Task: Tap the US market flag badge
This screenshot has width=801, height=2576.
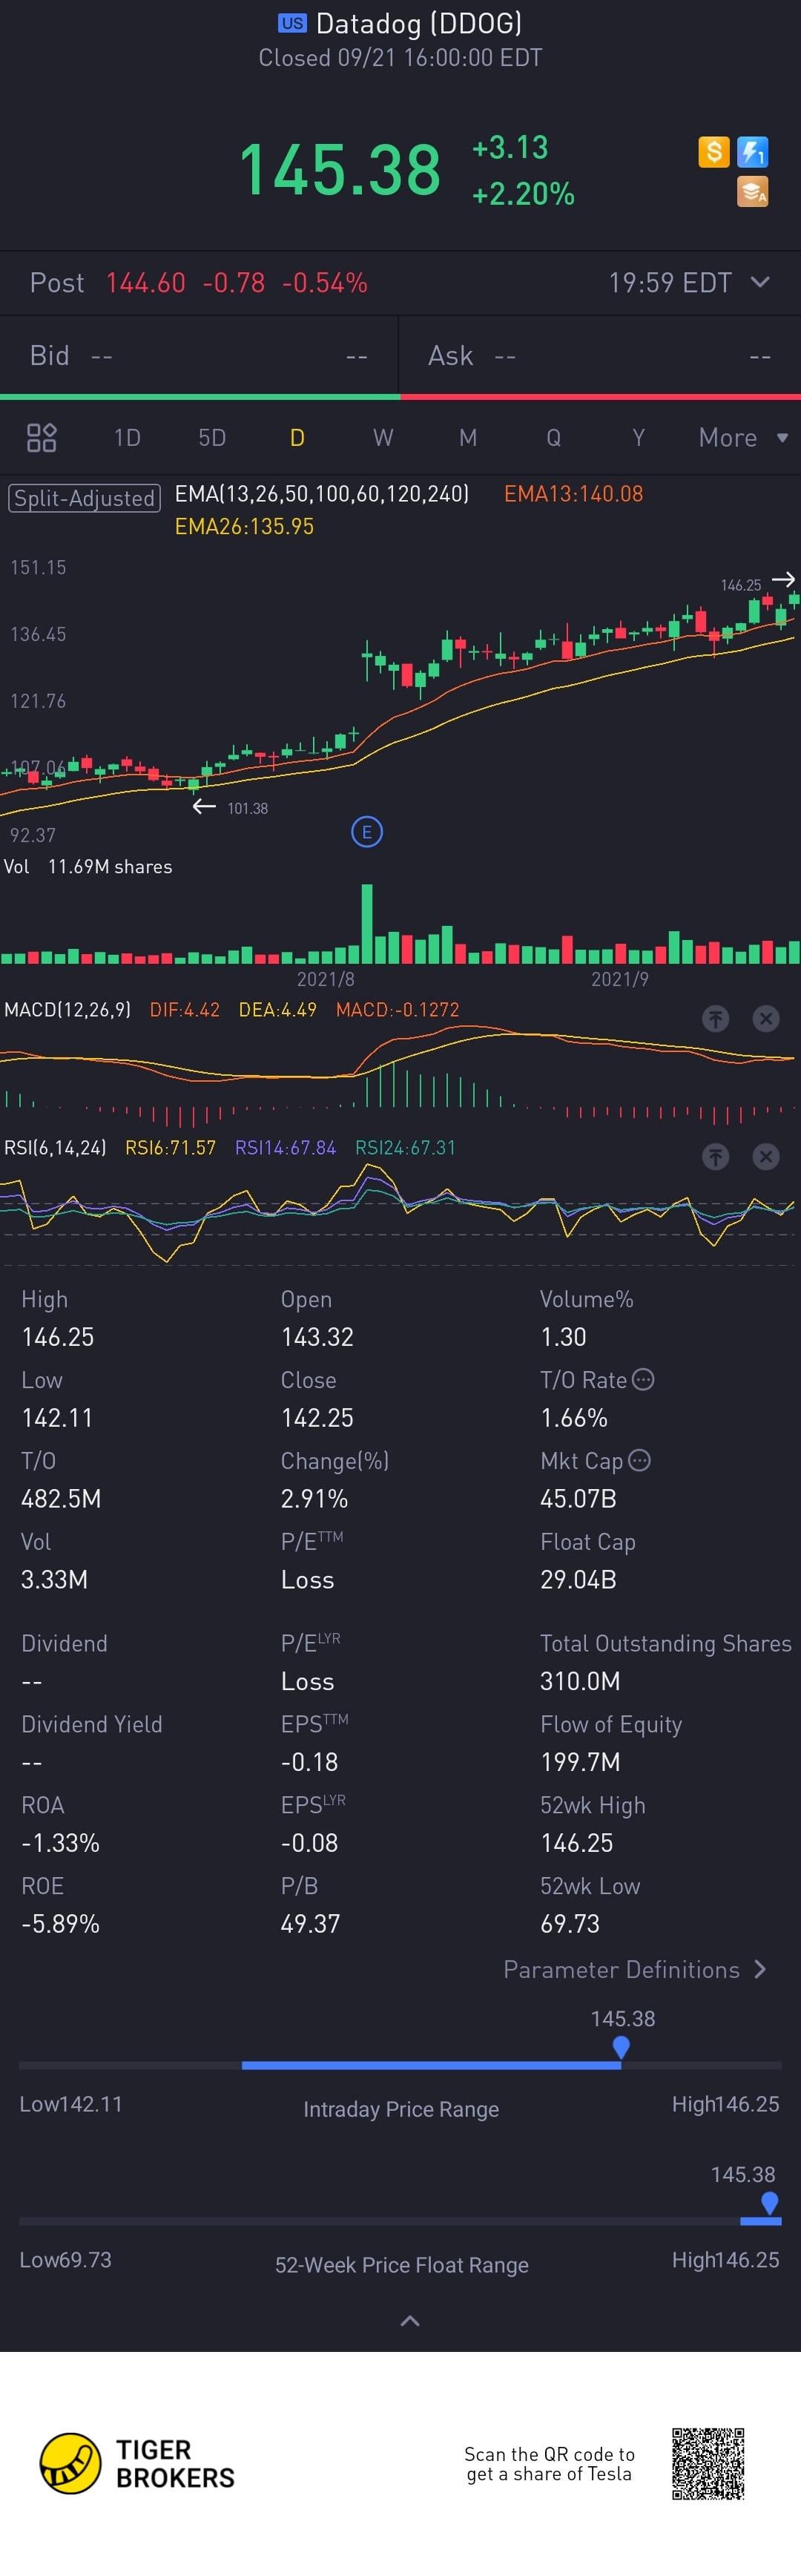Action: click(x=292, y=23)
